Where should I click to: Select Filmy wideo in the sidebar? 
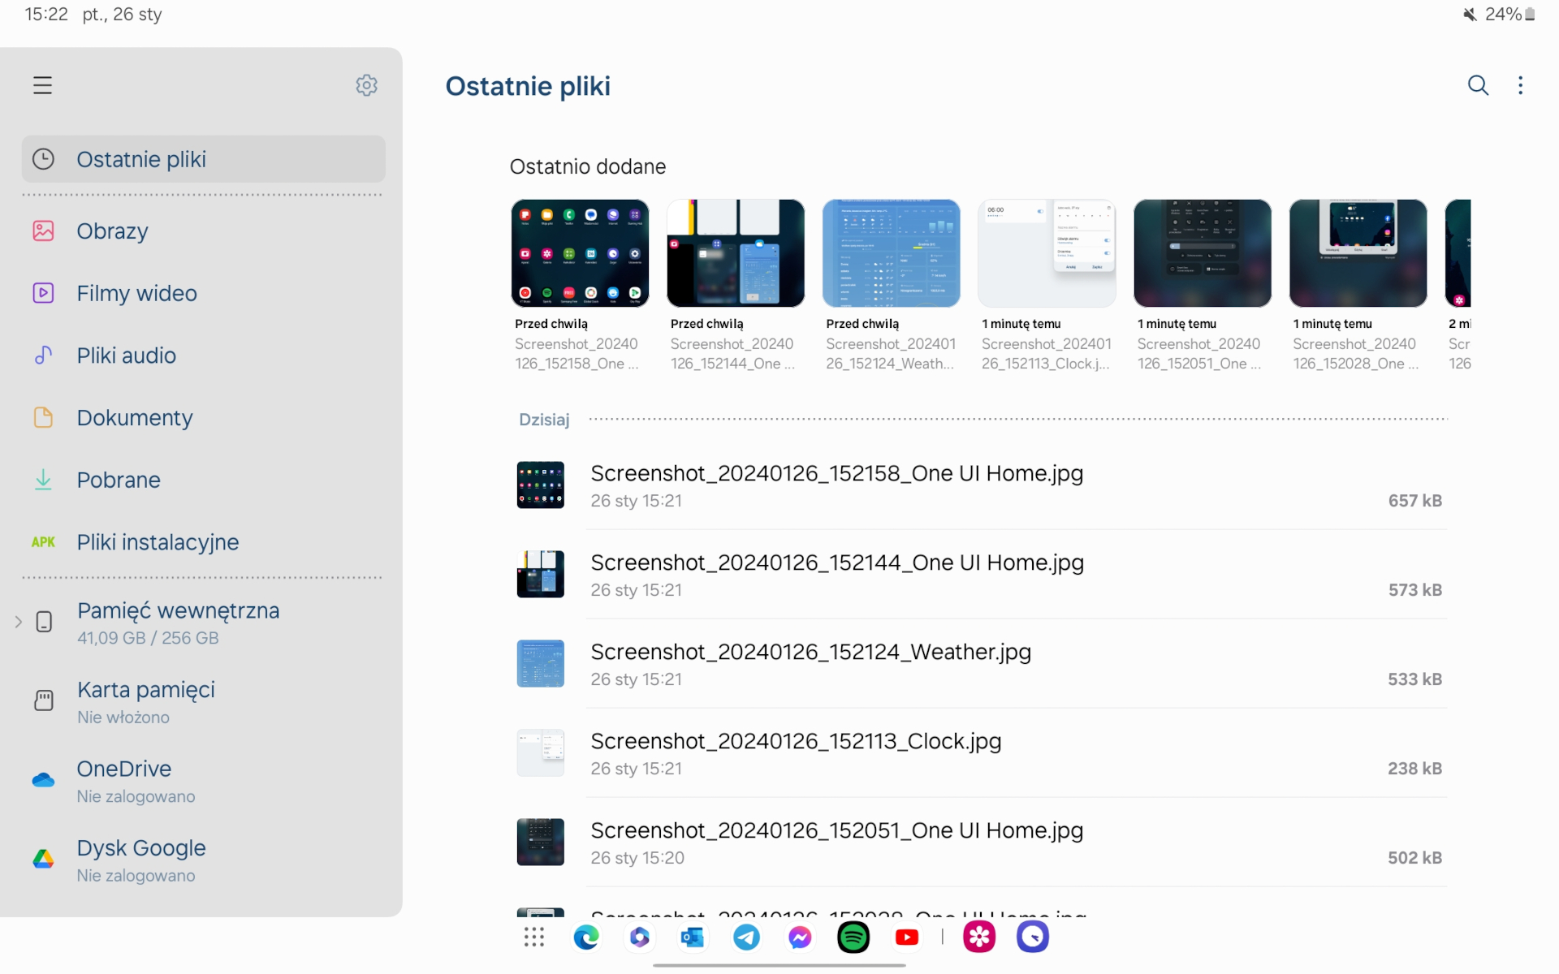136,293
